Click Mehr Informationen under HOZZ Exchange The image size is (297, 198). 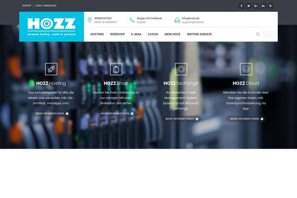coord(182,119)
